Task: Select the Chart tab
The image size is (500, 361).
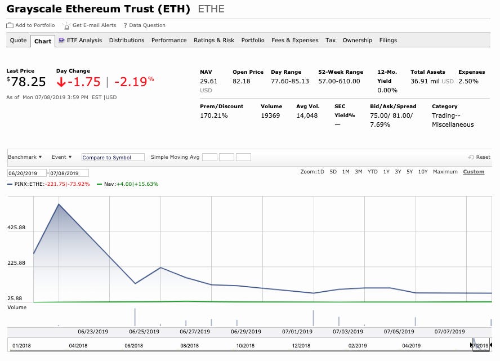Action: tap(43, 41)
